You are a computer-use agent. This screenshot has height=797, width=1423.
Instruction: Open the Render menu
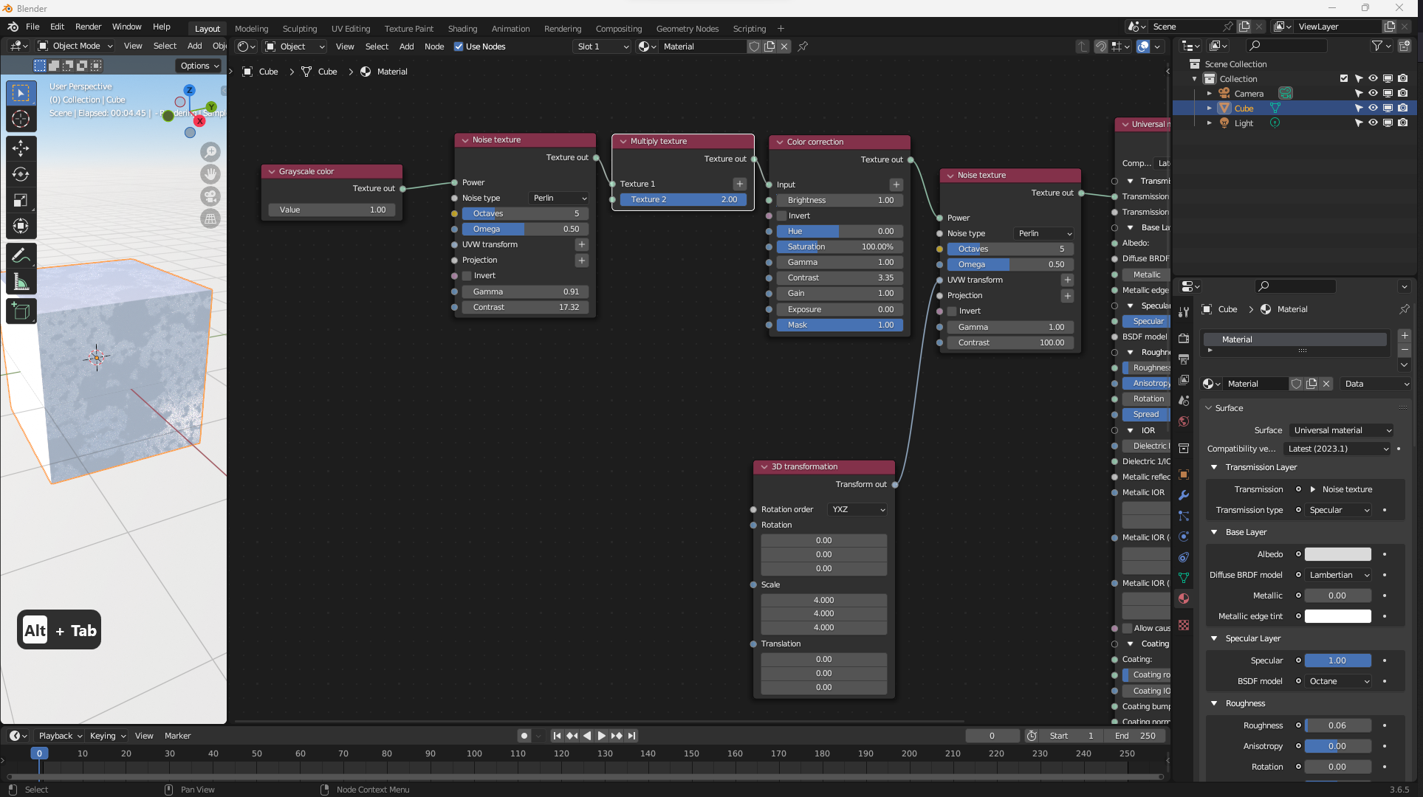(x=88, y=27)
